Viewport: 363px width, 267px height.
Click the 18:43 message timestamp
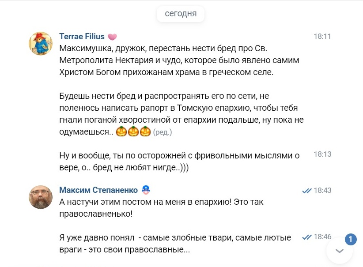(322, 191)
